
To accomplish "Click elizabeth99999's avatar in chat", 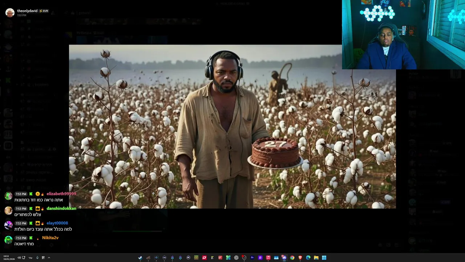I will 8,196.
